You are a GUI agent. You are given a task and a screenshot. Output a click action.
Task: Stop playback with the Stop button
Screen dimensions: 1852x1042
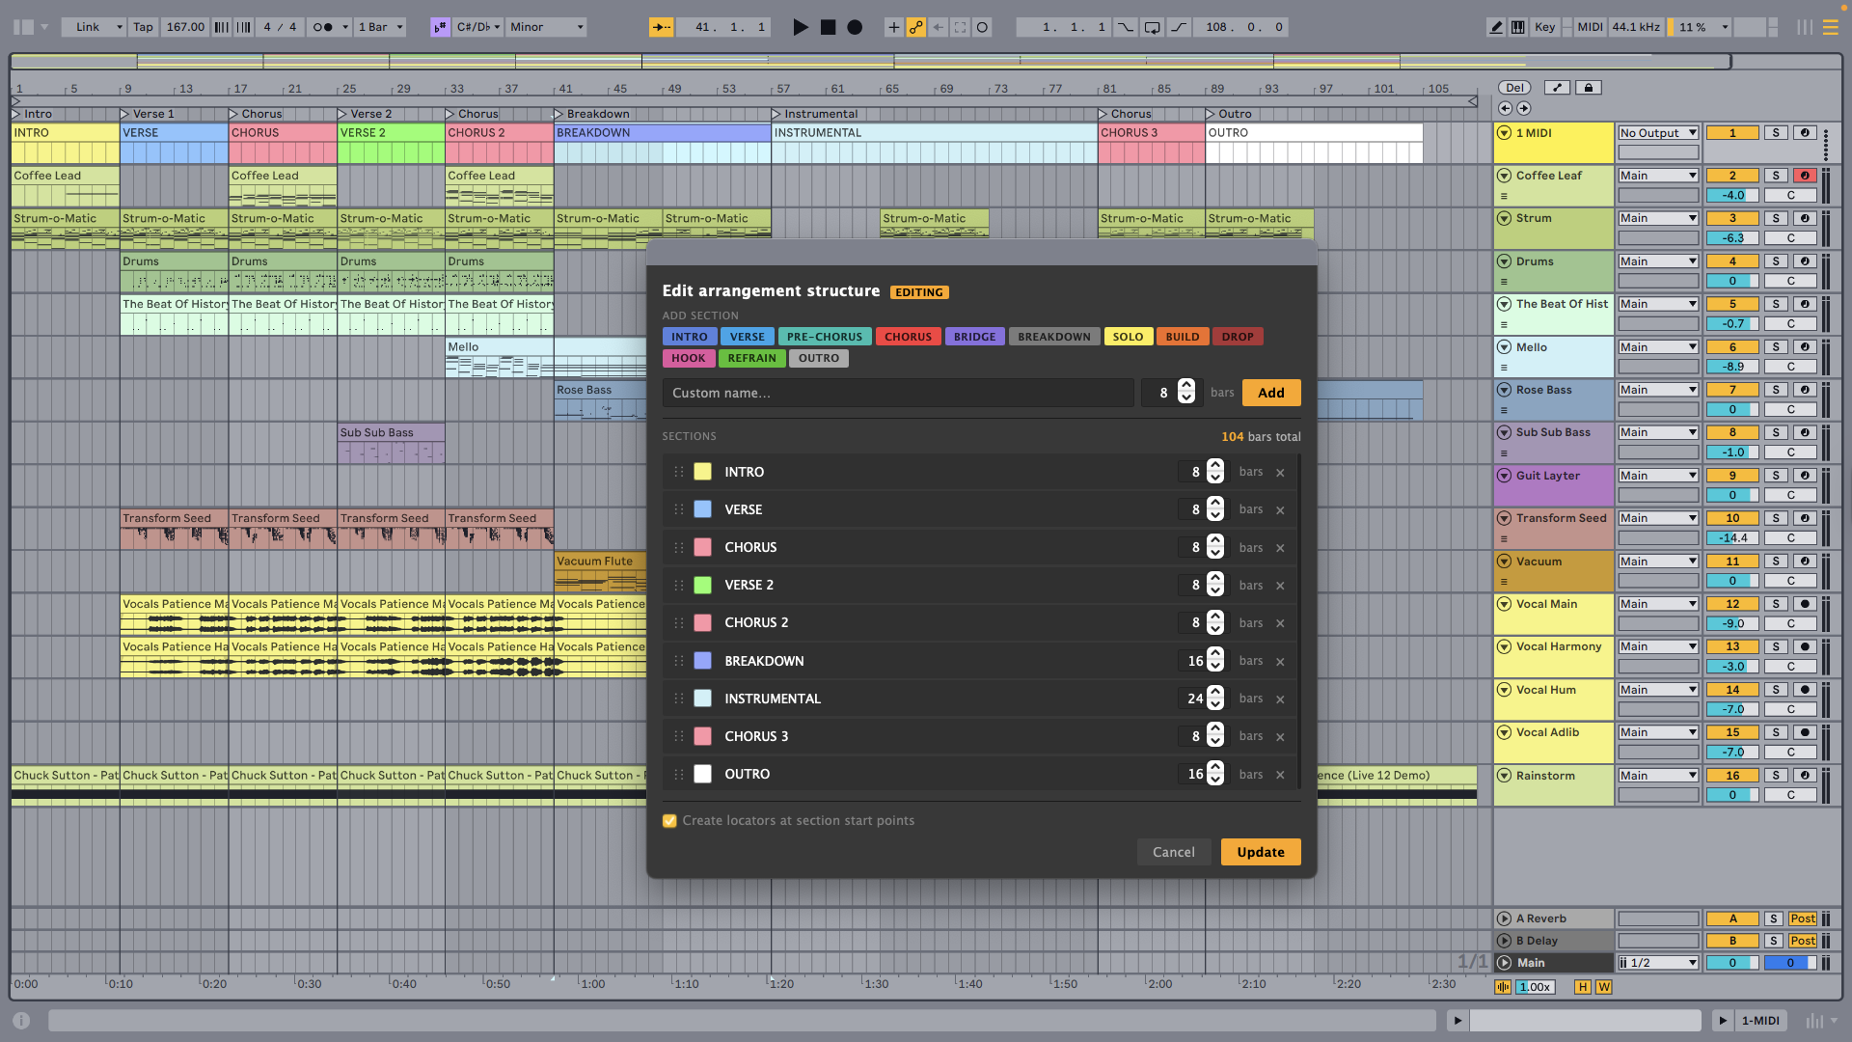pos(828,27)
